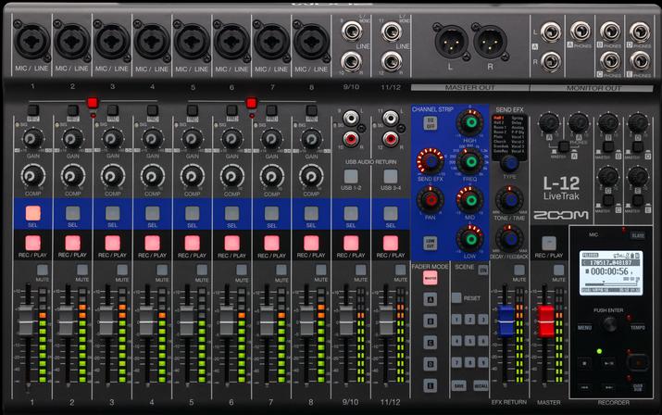Arm channel 2 REC / PLAY button
Image resolution: width=662 pixels, height=415 pixels.
click(x=72, y=244)
